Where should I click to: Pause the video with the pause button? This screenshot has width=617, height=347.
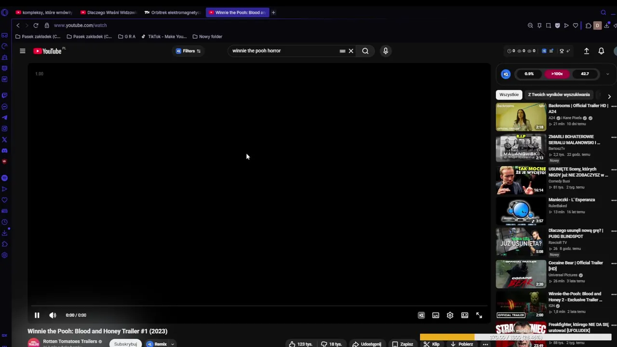[37, 315]
